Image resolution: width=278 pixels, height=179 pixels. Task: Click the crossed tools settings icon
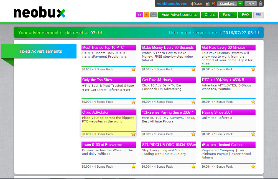click(213, 4)
